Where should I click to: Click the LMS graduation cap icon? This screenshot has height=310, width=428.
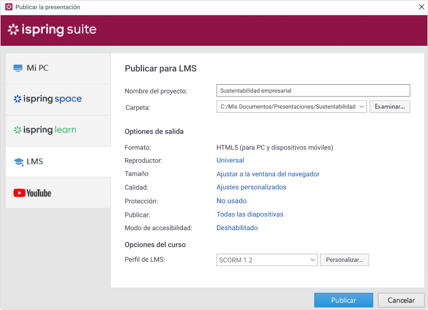click(18, 162)
